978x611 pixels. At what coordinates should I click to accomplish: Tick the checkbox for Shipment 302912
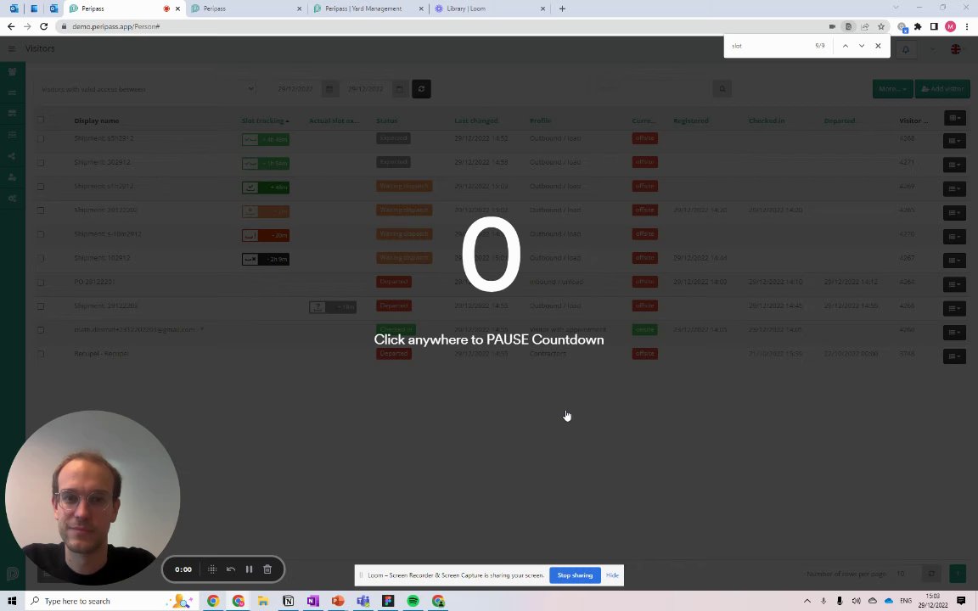pyautogui.click(x=41, y=163)
